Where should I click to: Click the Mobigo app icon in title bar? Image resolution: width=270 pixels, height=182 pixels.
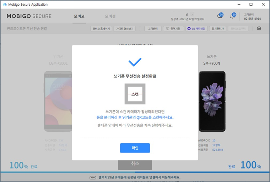5,5
